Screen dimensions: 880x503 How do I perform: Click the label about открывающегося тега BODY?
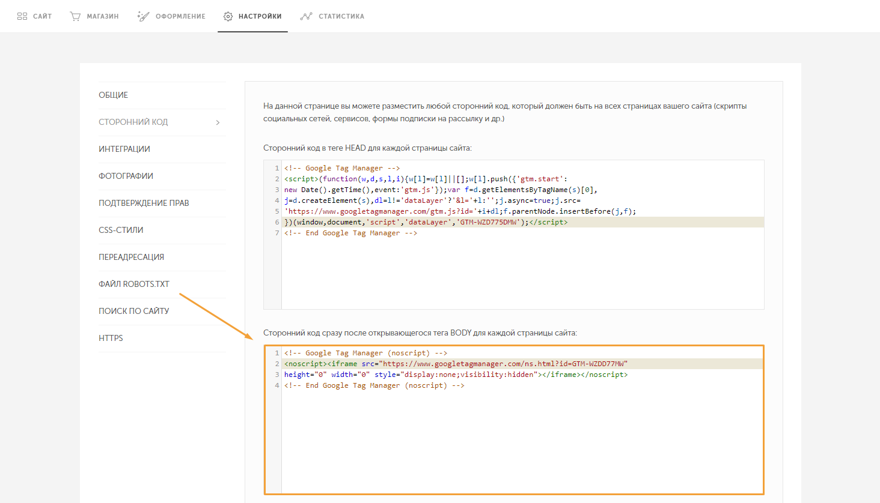tap(420, 333)
